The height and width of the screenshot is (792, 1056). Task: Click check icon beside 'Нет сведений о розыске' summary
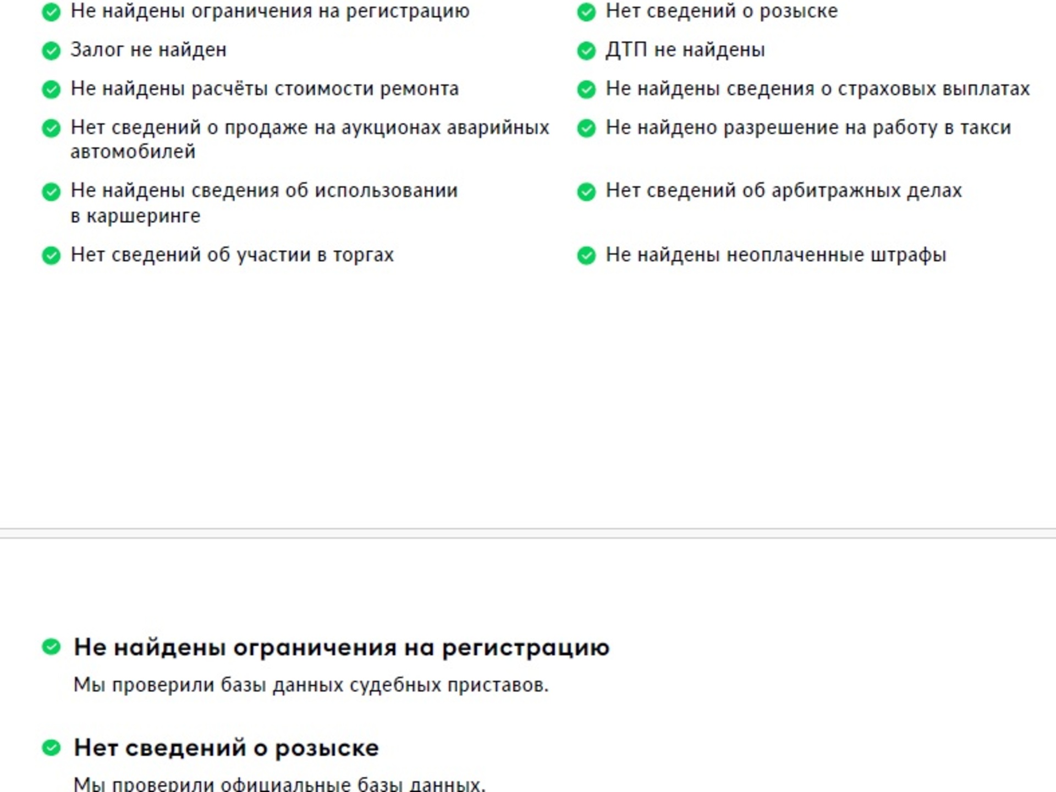coord(586,12)
